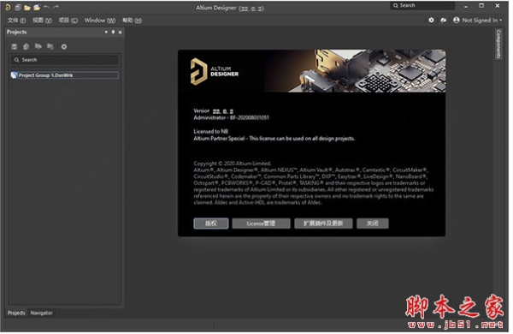Click the save all documents icon in title bar
This screenshot has width=513, height=334.
(x=18, y=7)
